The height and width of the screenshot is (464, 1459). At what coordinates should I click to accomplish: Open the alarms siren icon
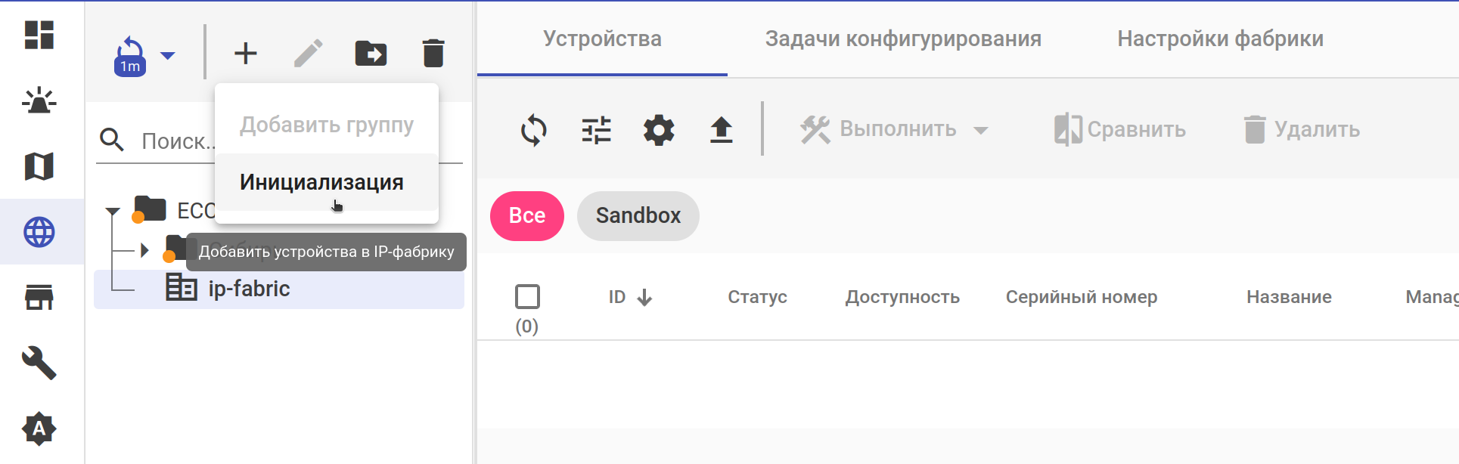[x=39, y=101]
